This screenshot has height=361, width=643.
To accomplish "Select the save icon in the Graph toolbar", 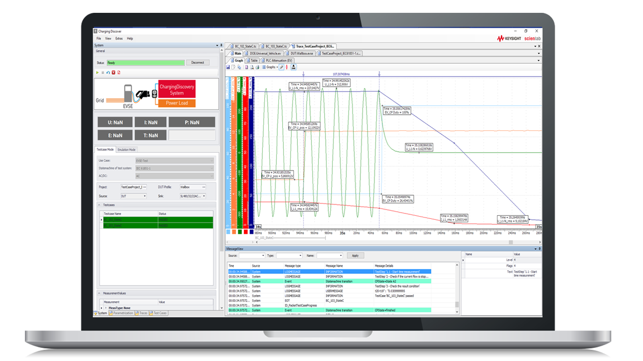I will (x=228, y=67).
